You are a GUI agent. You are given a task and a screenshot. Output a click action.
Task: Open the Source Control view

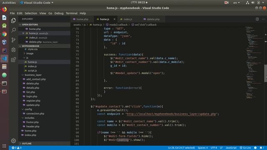13,40
